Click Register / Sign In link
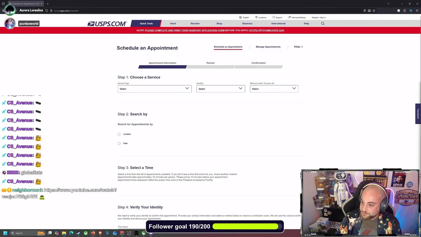The width and height of the screenshot is (421, 237). [x=318, y=17]
